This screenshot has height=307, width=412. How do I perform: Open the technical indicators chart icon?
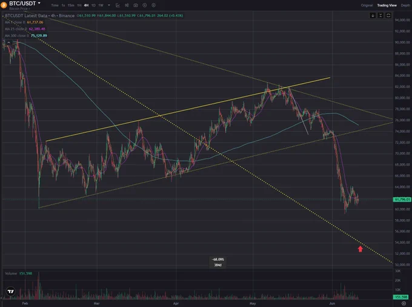pos(118,5)
